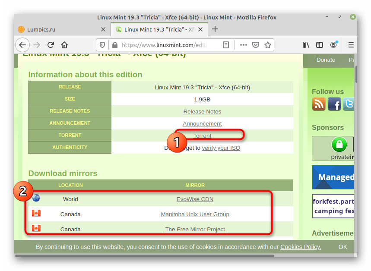Close the Lumpics.ru tab

[103, 29]
